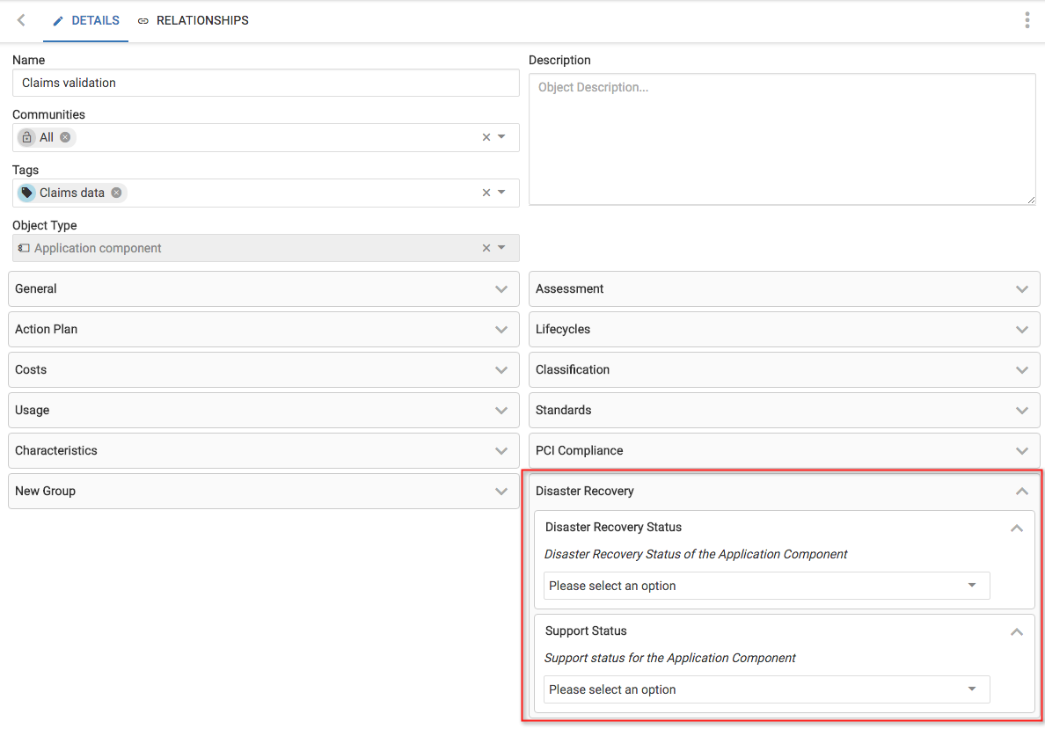Collapse the Disaster Recovery group
Screen dimensions: 1045x729
[x=1021, y=491]
